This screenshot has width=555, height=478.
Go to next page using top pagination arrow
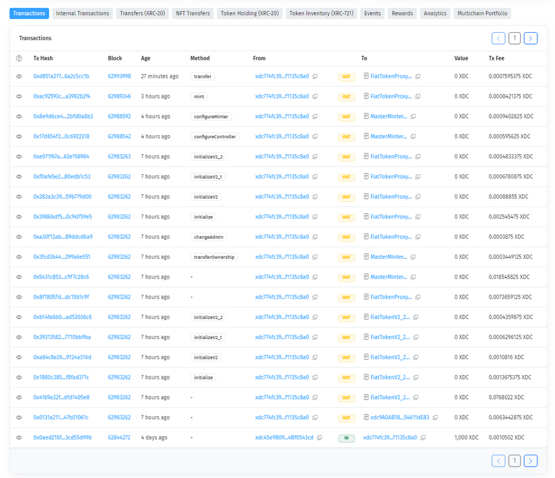(530, 39)
